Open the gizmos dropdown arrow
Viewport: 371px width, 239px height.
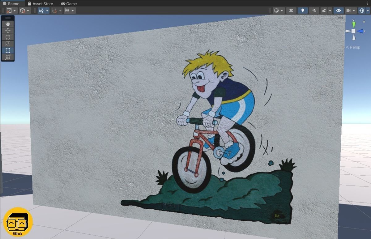pos(367,11)
